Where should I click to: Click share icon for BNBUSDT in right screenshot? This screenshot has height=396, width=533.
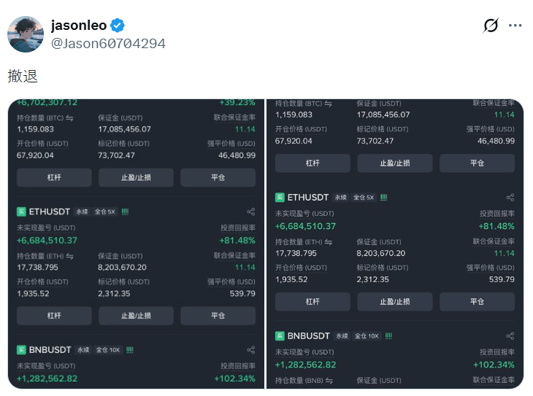pos(510,336)
